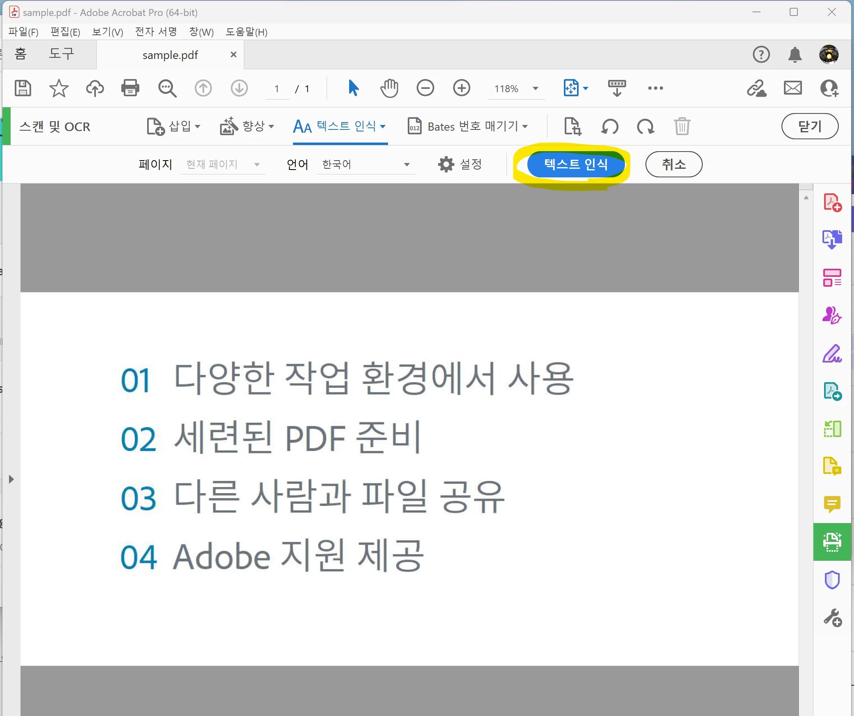
Task: Open the 편집(E) menu
Action: (x=65, y=32)
